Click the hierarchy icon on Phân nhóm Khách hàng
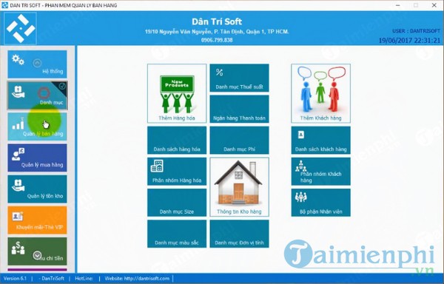Image resolution: width=444 pixels, height=284 pixels. tap(300, 166)
